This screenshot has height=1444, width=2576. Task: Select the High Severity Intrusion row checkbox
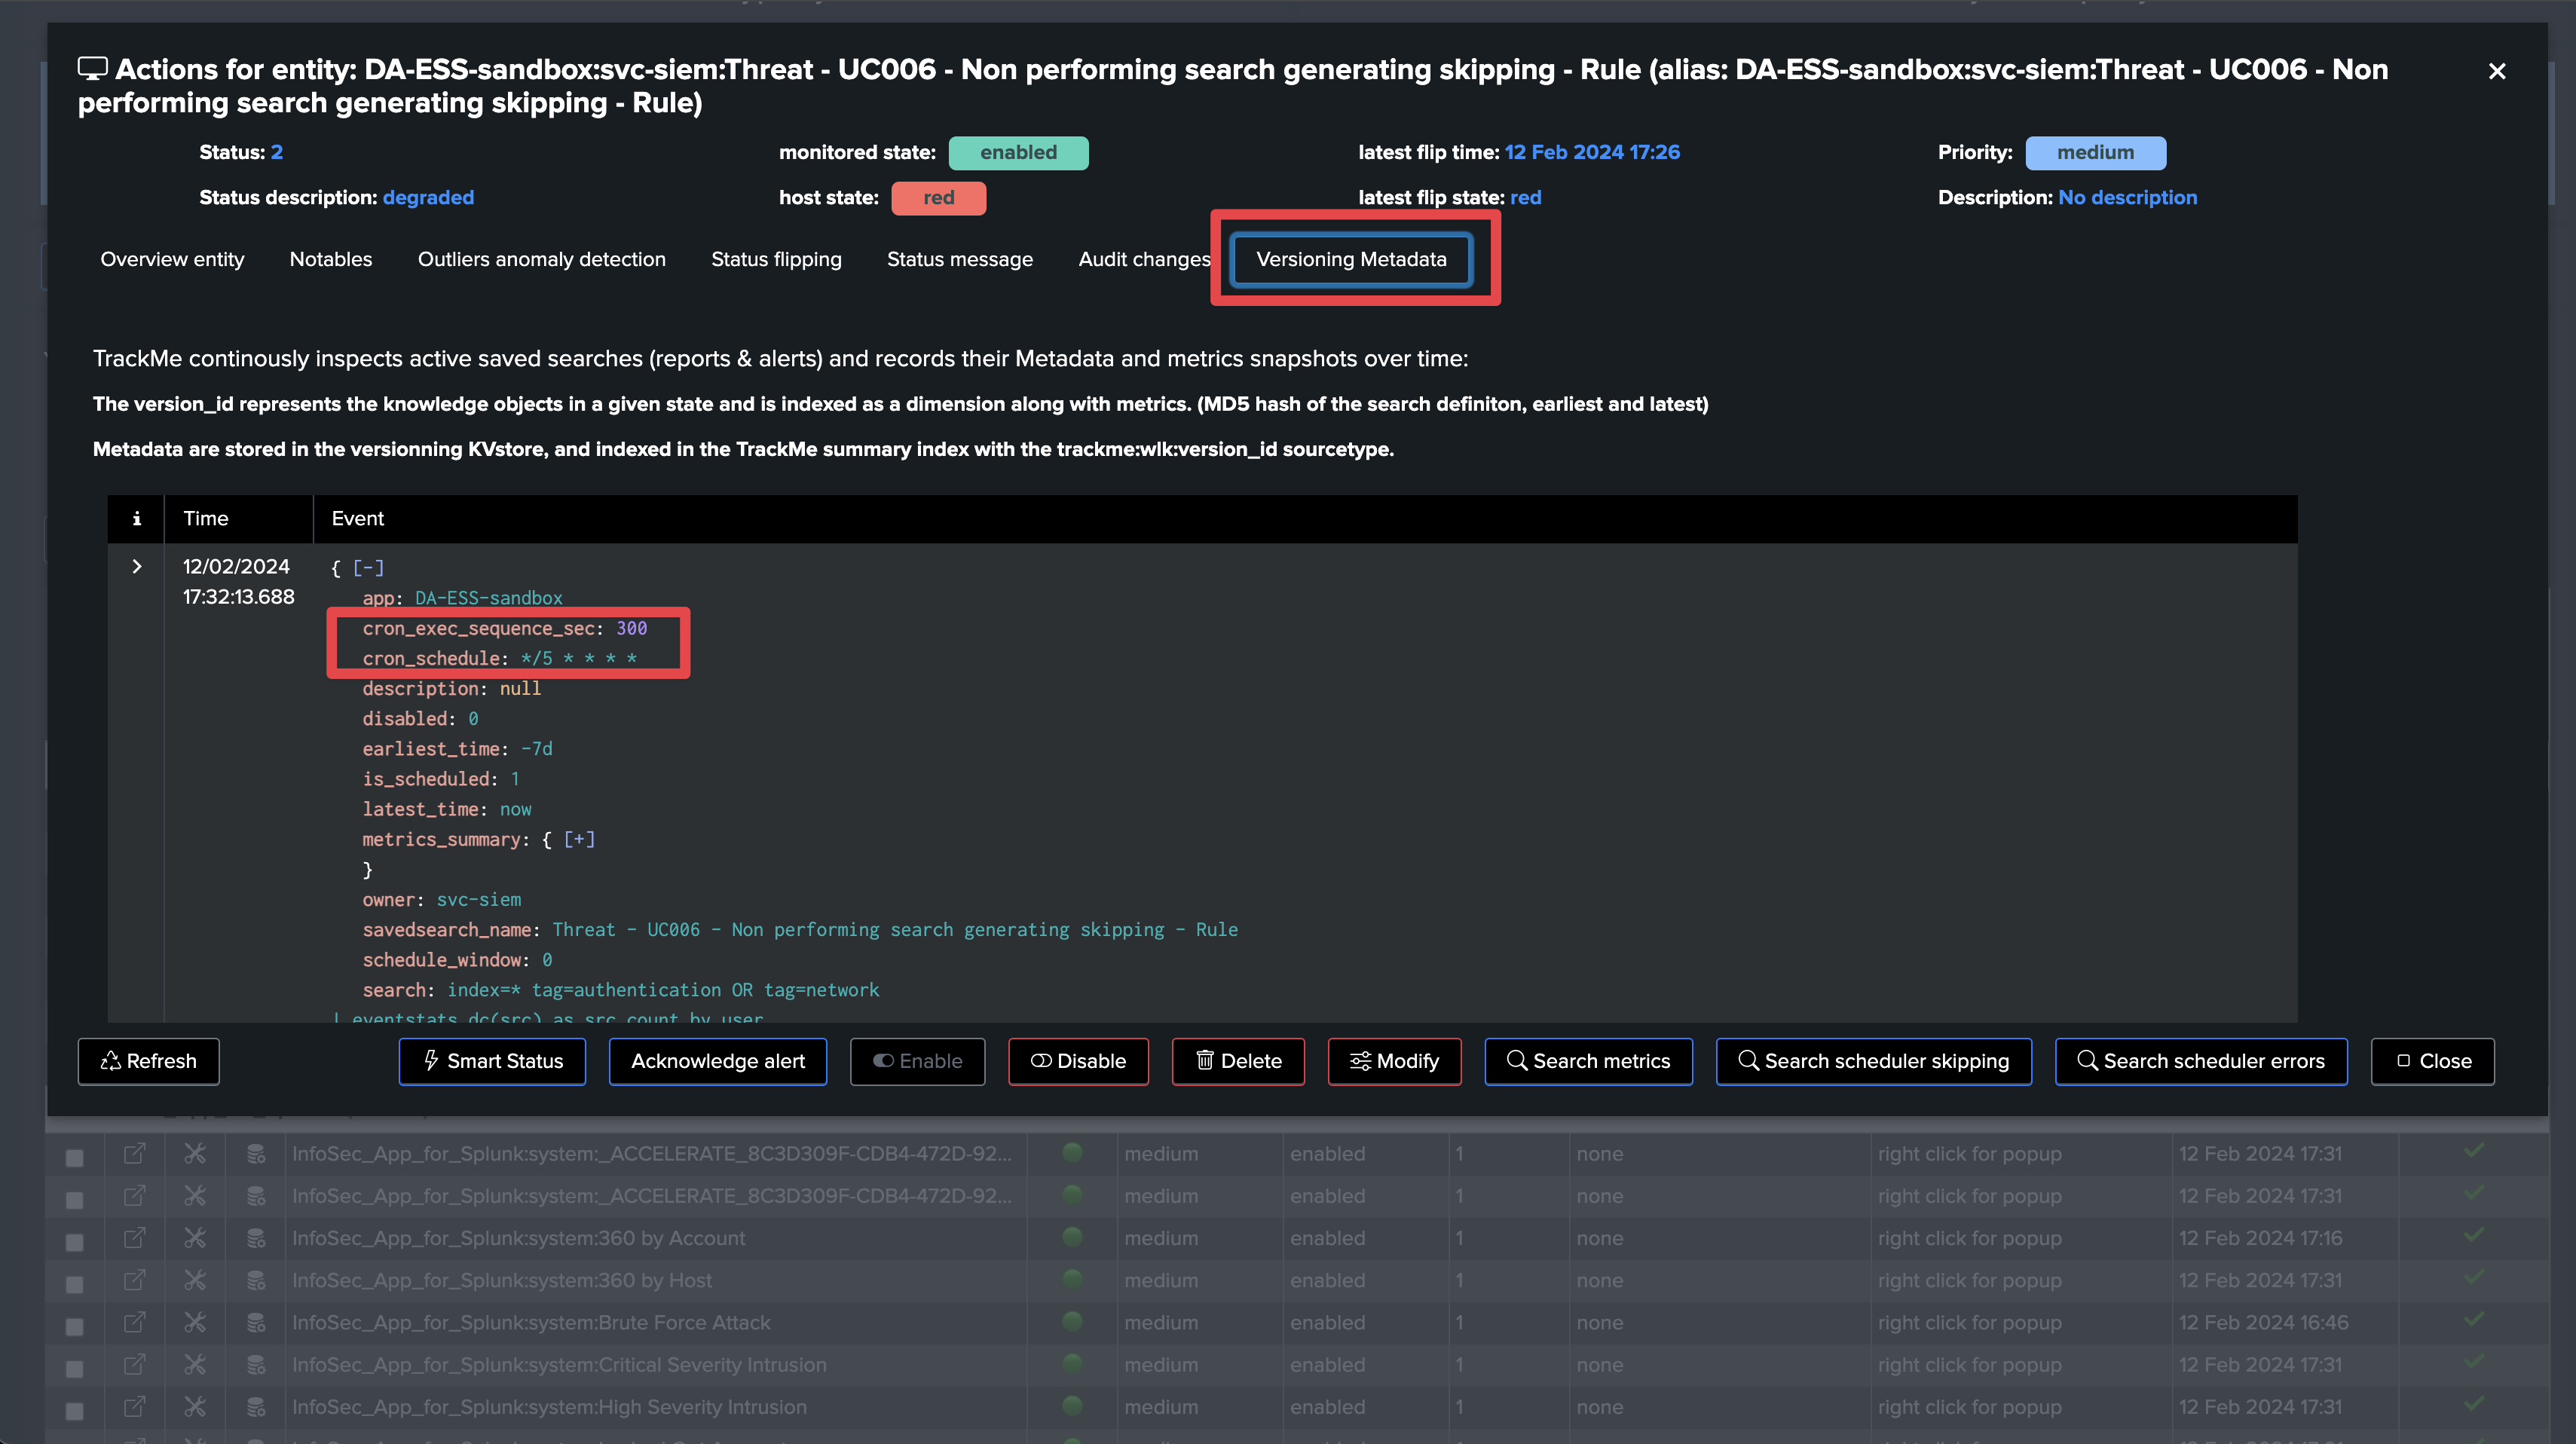(x=75, y=1410)
